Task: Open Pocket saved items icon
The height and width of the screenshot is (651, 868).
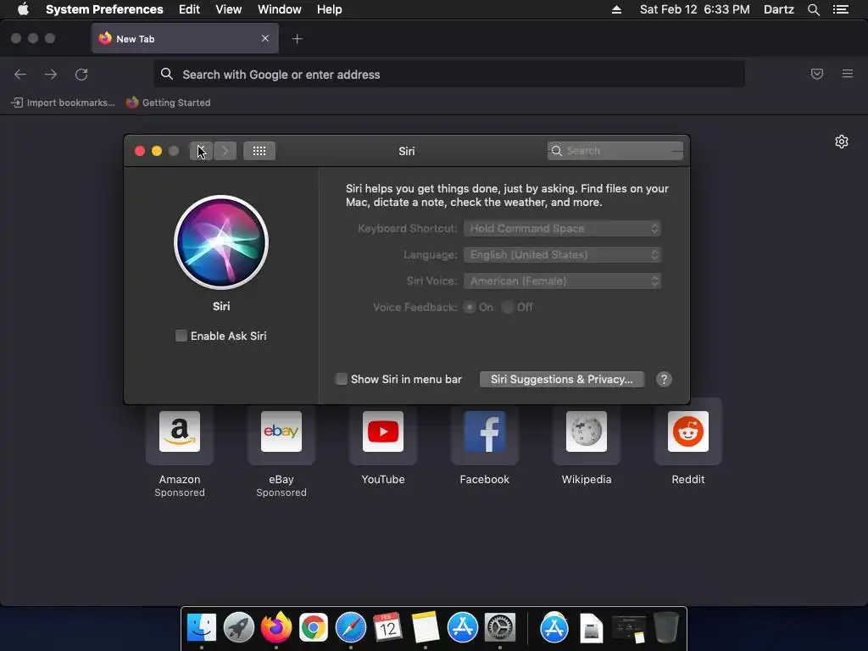Action: click(x=816, y=74)
